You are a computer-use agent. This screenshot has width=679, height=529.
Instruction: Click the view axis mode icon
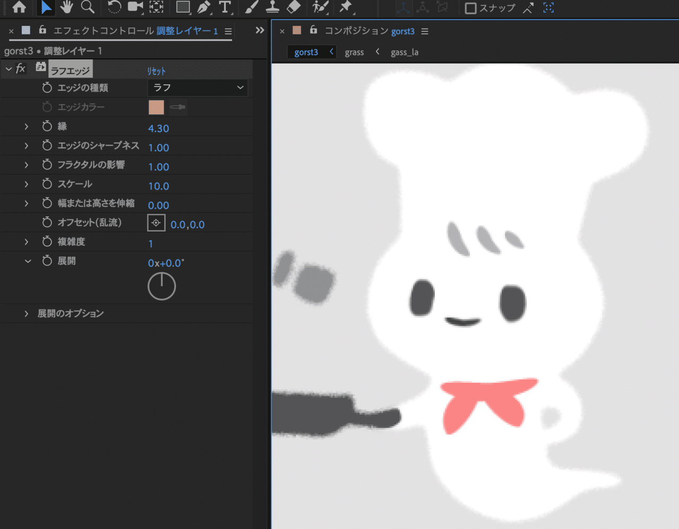[x=442, y=7]
